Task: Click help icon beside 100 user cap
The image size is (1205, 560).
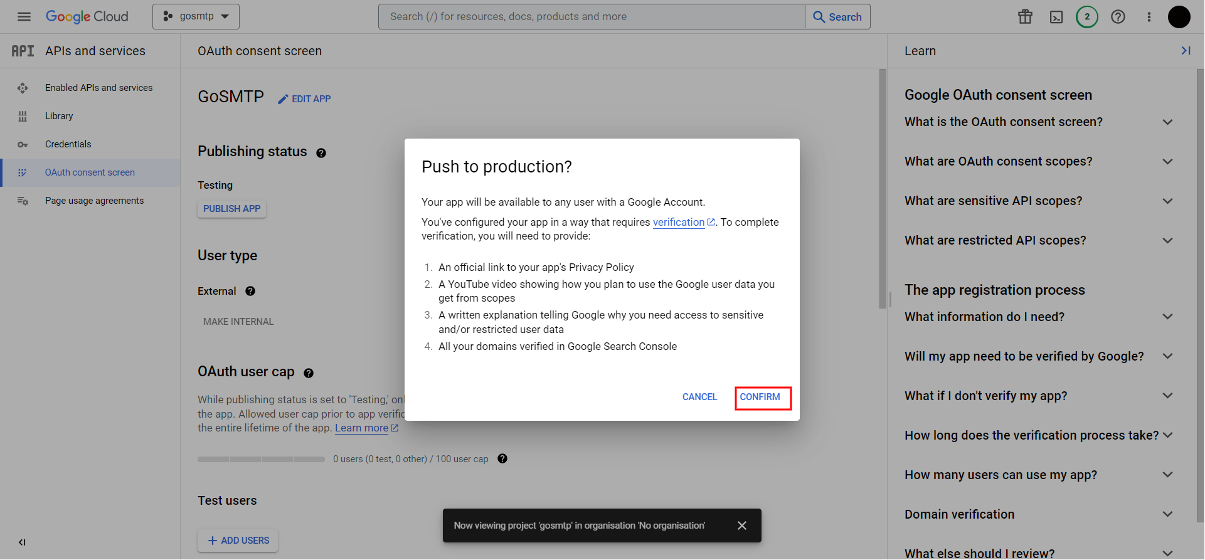Action: pyautogui.click(x=502, y=458)
